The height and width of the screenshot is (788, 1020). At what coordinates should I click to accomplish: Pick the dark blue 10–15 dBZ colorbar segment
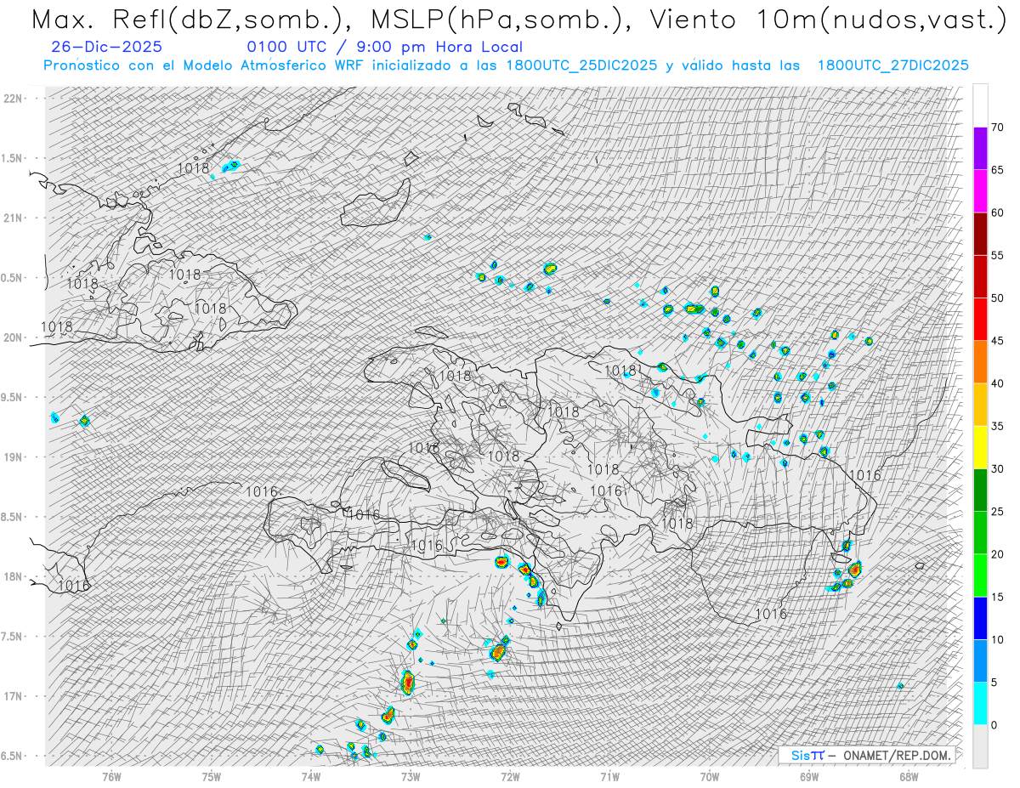pos(980,618)
